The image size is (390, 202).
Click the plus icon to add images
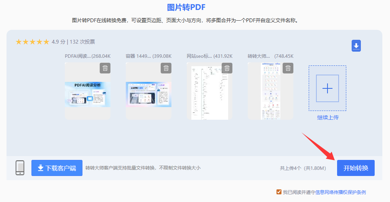point(327,88)
